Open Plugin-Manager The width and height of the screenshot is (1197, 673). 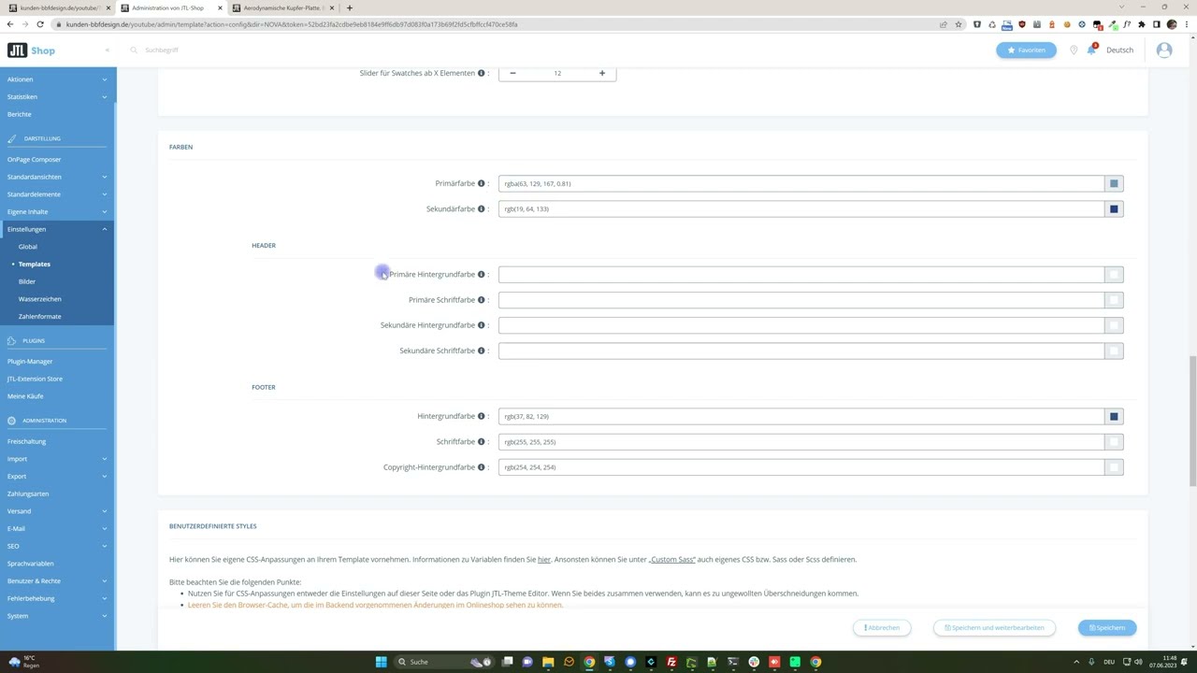tap(30, 362)
